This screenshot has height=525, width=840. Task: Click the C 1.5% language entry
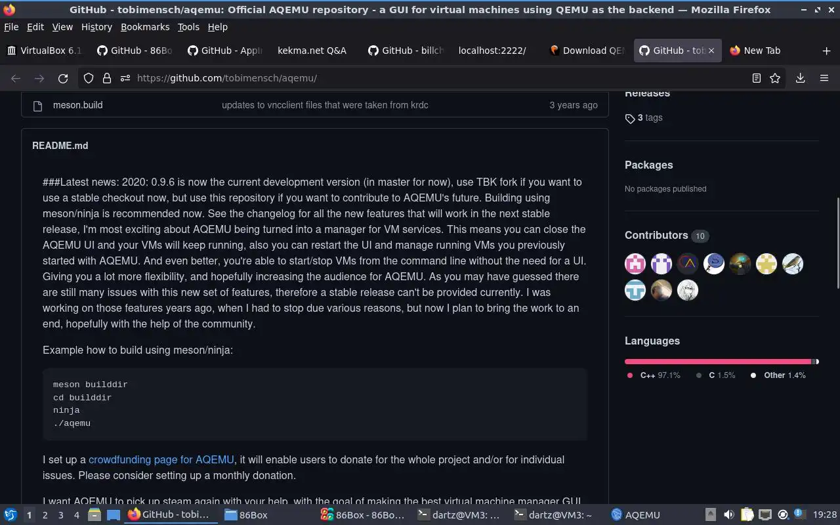tap(716, 375)
